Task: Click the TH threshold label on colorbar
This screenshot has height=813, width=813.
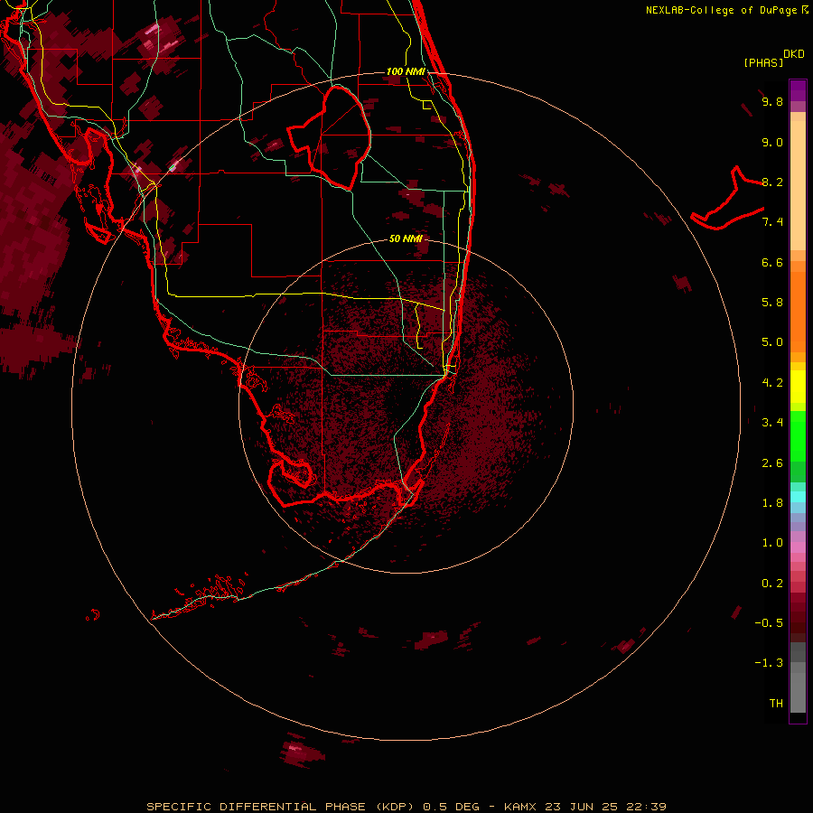Action: pyautogui.click(x=776, y=704)
